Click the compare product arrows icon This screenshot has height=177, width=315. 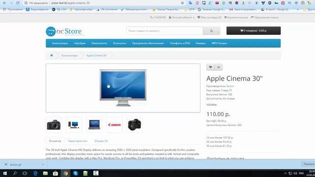[x=219, y=67]
